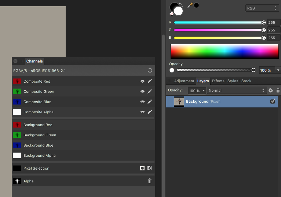
Task: Toggle visibility of Composite Red channel
Action: pyautogui.click(x=142, y=81)
